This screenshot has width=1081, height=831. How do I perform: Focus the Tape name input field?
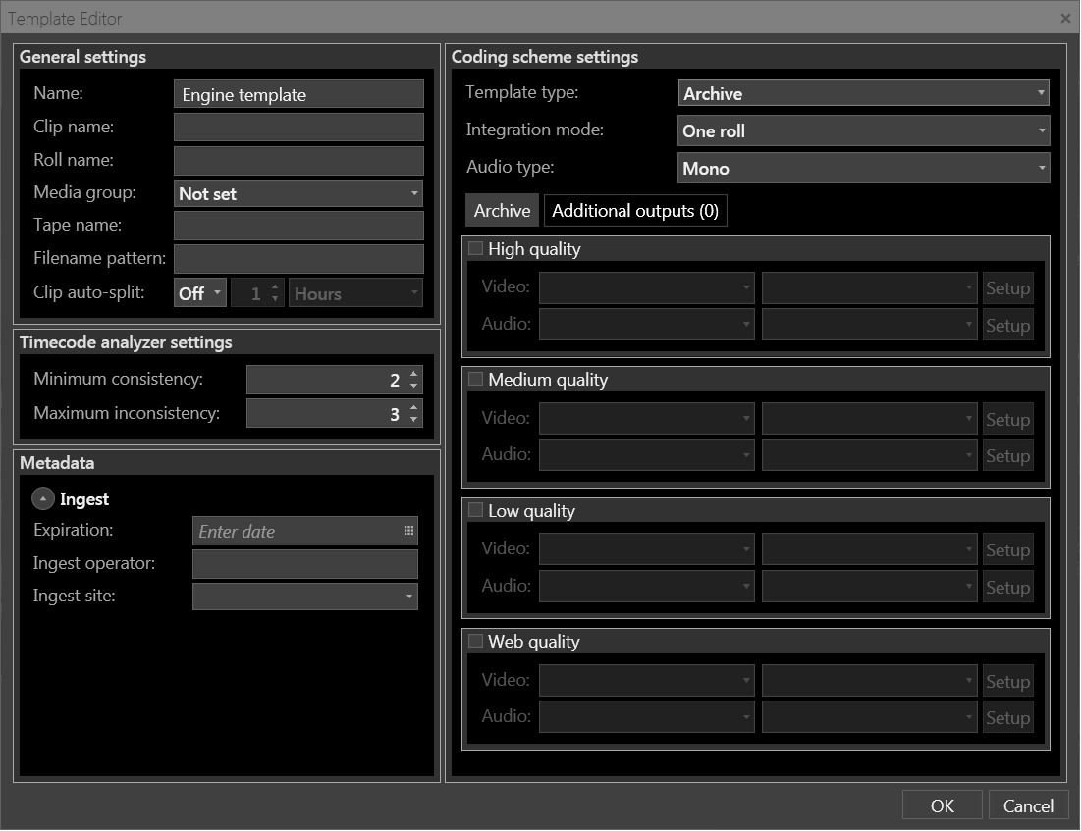(x=298, y=226)
